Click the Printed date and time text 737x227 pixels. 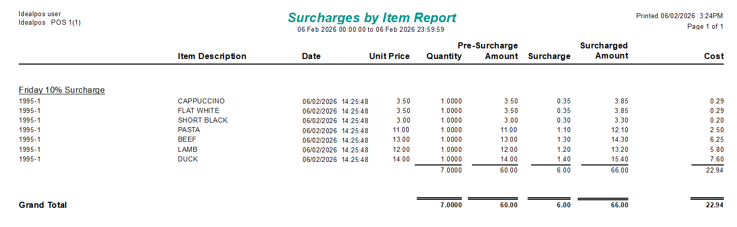[x=679, y=16]
